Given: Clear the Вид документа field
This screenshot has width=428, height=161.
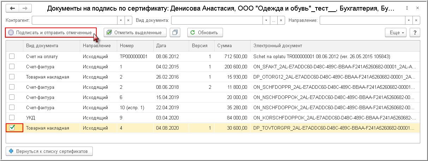Looking at the screenshot, I should pyautogui.click(x=281, y=20).
